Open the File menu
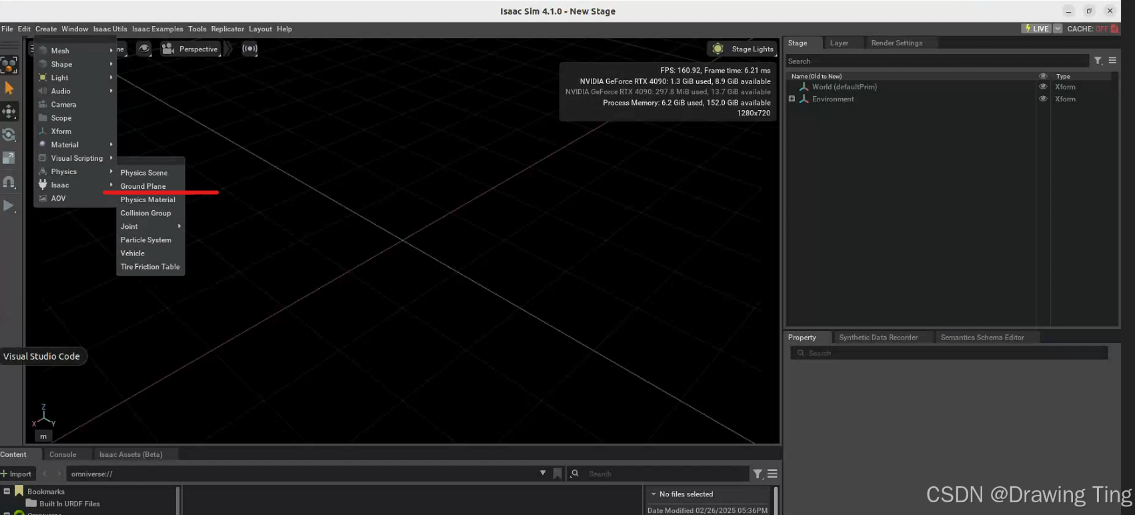The width and height of the screenshot is (1135, 515). [x=7, y=29]
